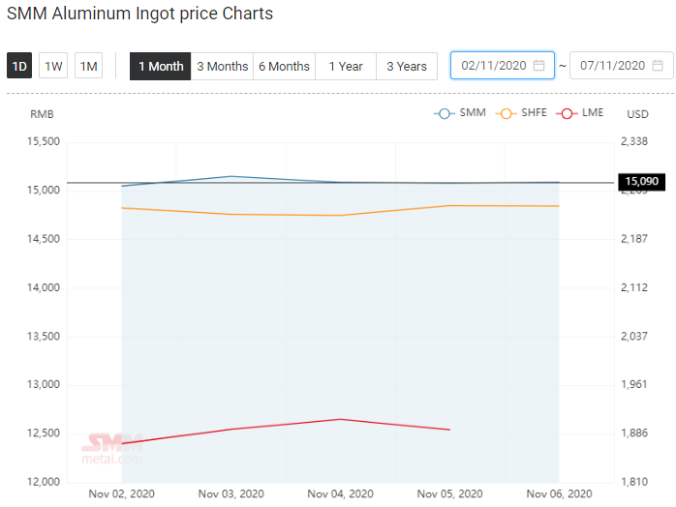Hide the SHFE series via legend label

click(x=534, y=113)
